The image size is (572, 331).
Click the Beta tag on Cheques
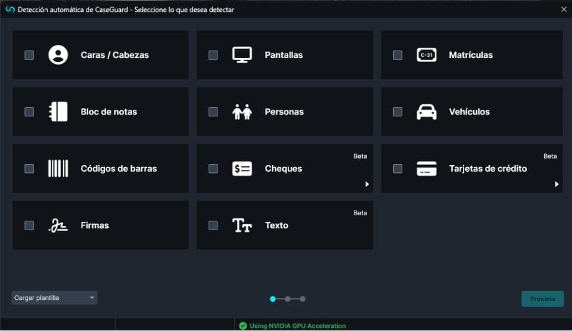tap(360, 156)
